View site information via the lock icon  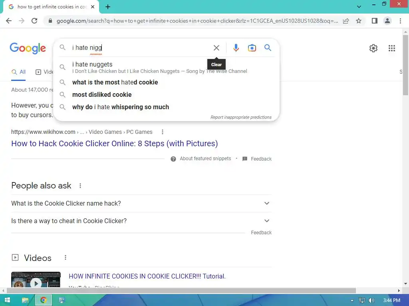[50, 21]
